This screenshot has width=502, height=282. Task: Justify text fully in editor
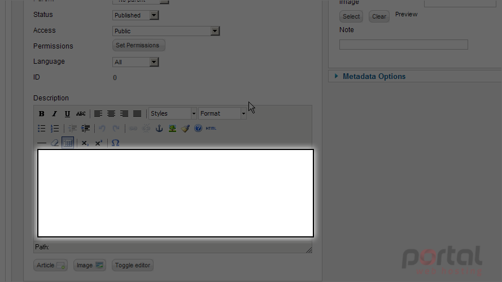coord(137,113)
